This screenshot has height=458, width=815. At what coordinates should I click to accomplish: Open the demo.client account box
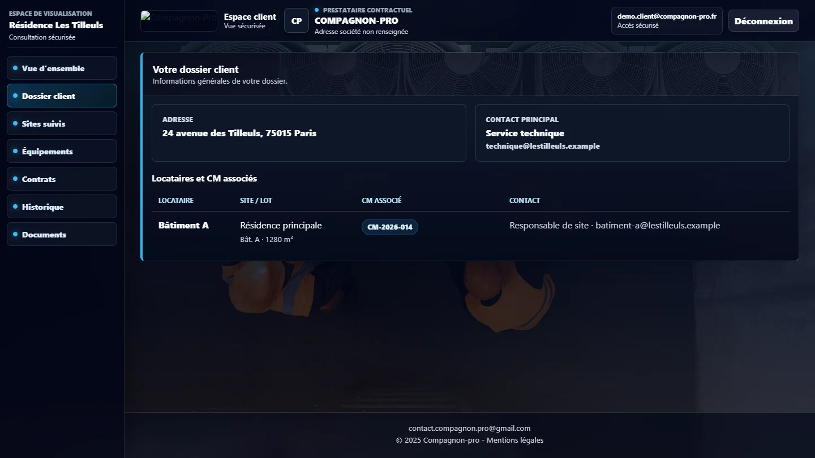667,21
